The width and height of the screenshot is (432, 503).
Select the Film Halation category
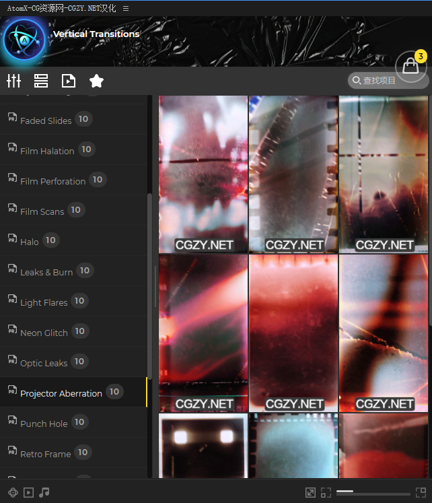click(x=74, y=149)
